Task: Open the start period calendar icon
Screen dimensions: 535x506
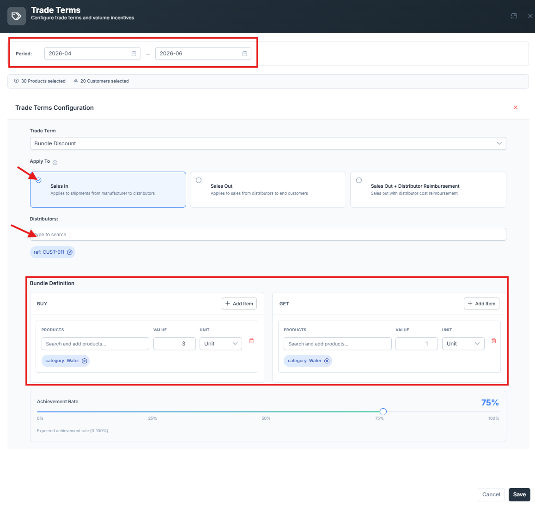Action: pos(134,54)
